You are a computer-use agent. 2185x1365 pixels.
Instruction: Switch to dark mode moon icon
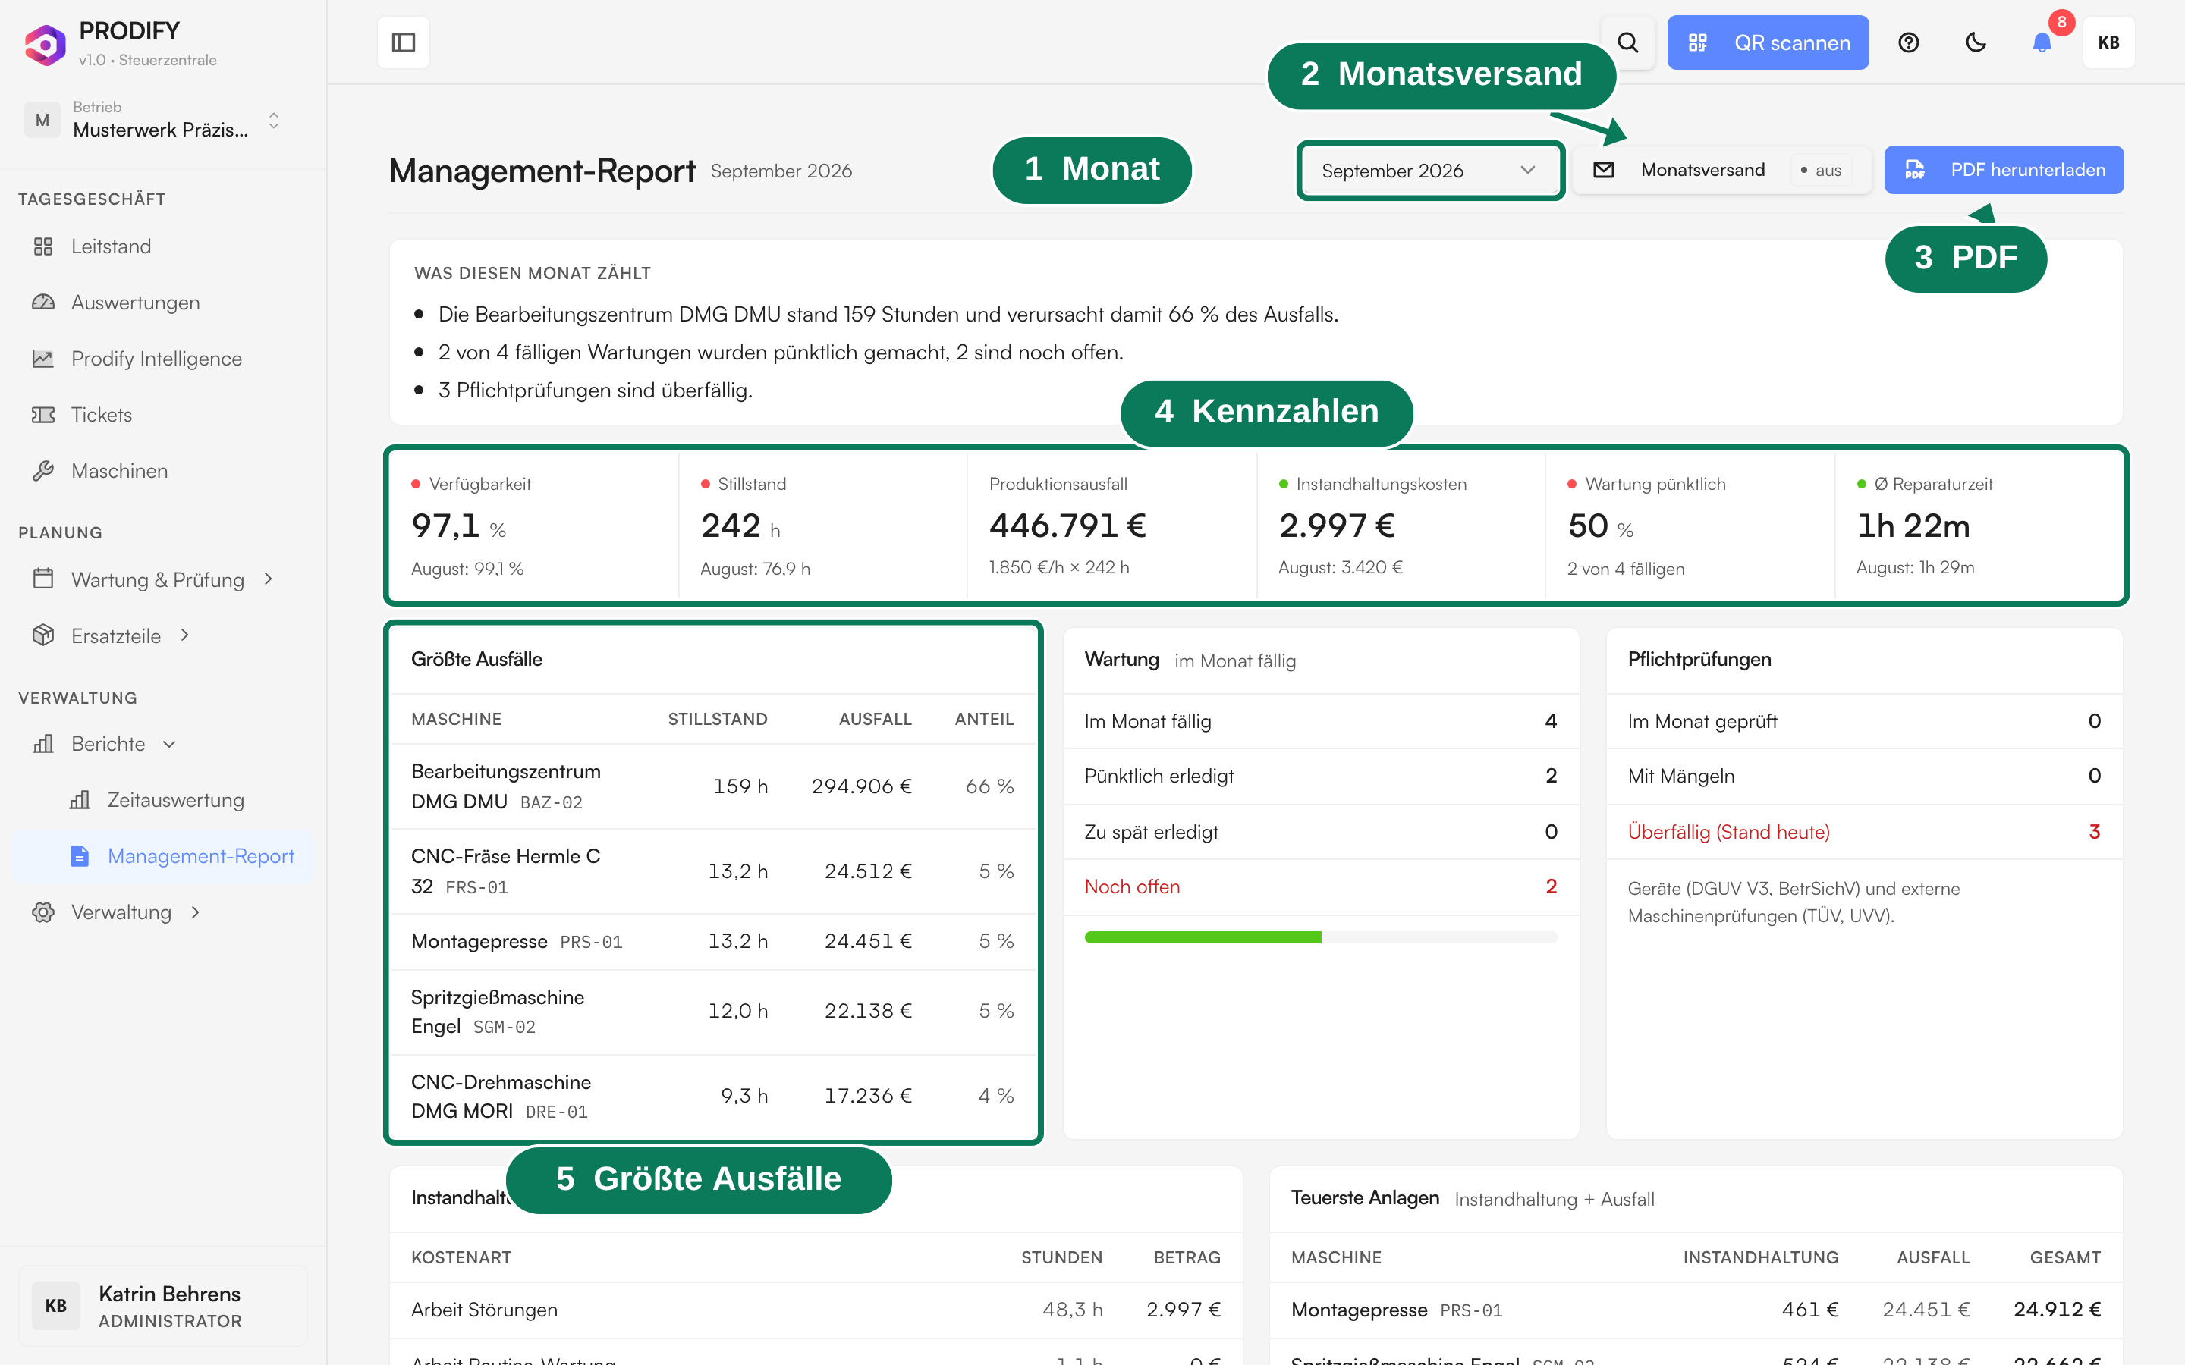click(1976, 42)
